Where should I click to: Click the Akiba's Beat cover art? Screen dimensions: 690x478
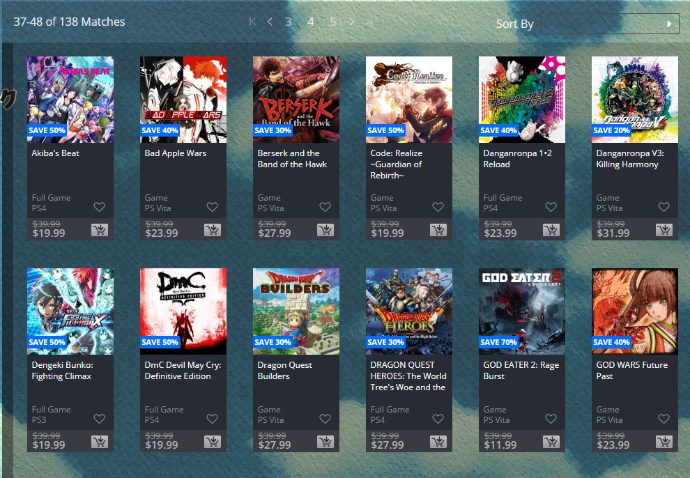[70, 100]
